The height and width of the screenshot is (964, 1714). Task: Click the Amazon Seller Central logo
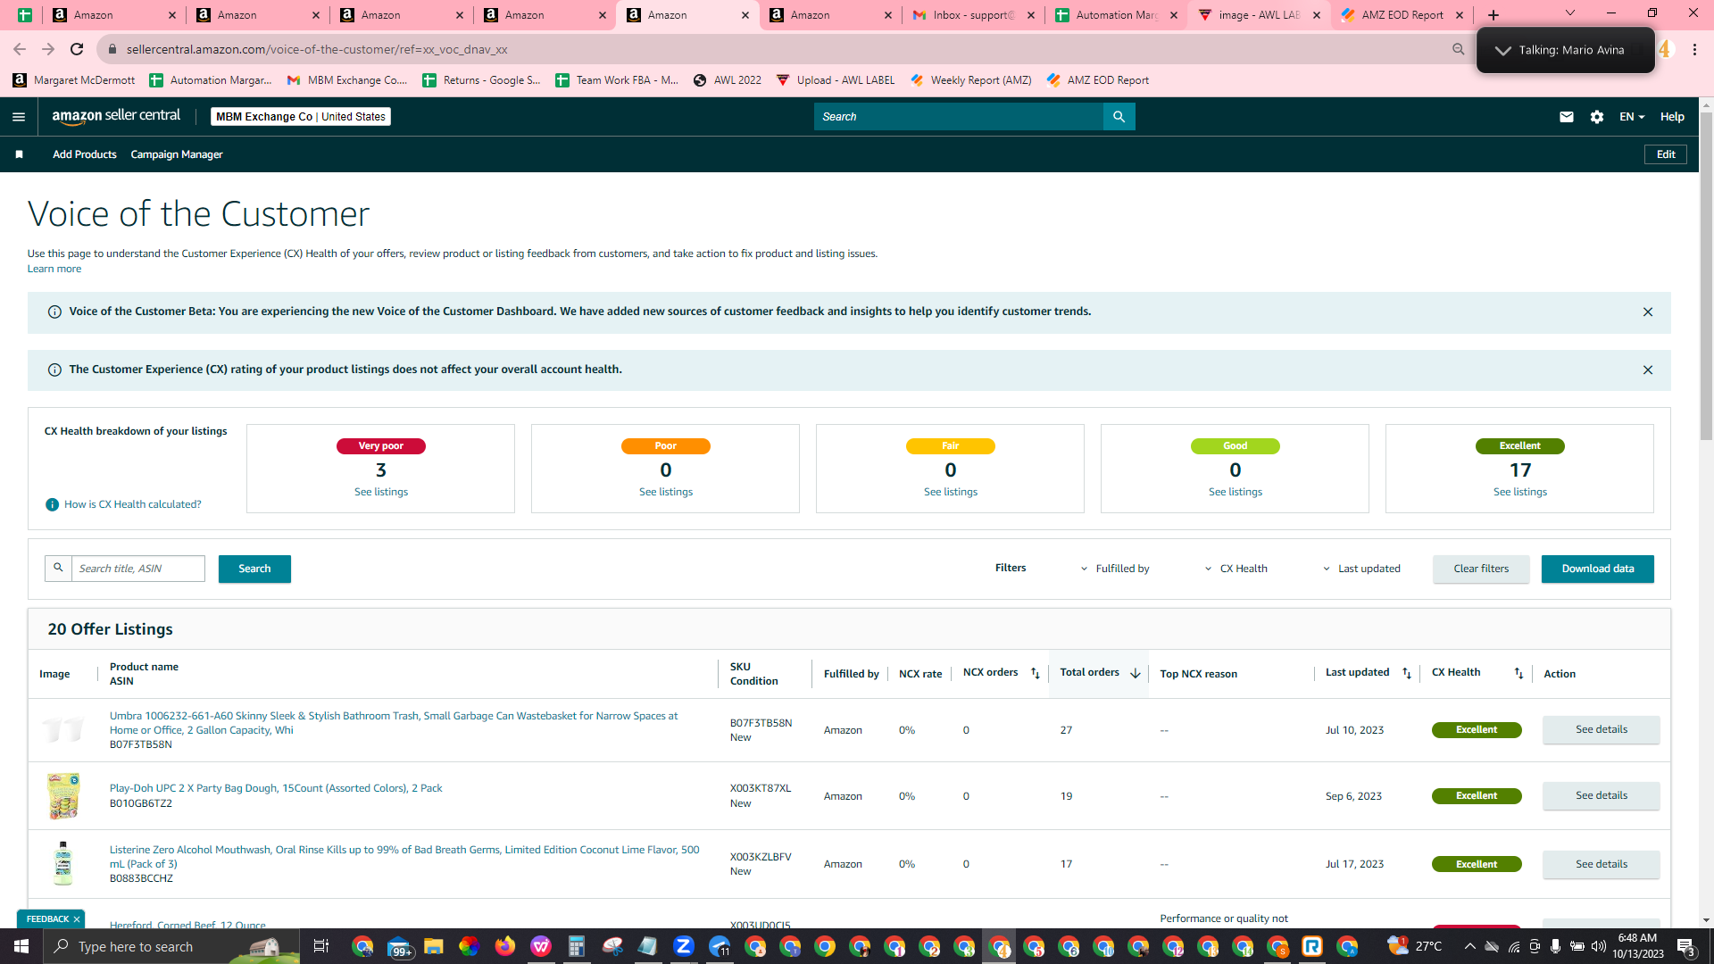tap(116, 116)
